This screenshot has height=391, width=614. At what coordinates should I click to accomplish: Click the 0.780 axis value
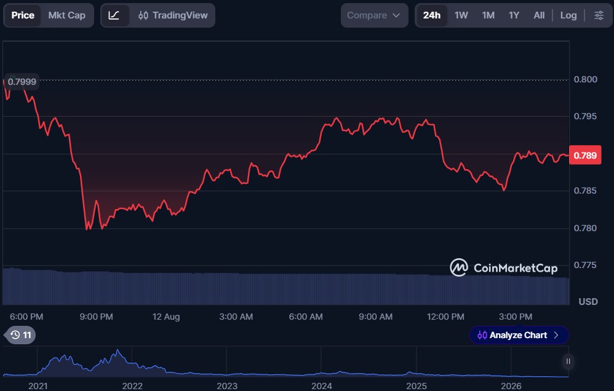tap(586, 228)
